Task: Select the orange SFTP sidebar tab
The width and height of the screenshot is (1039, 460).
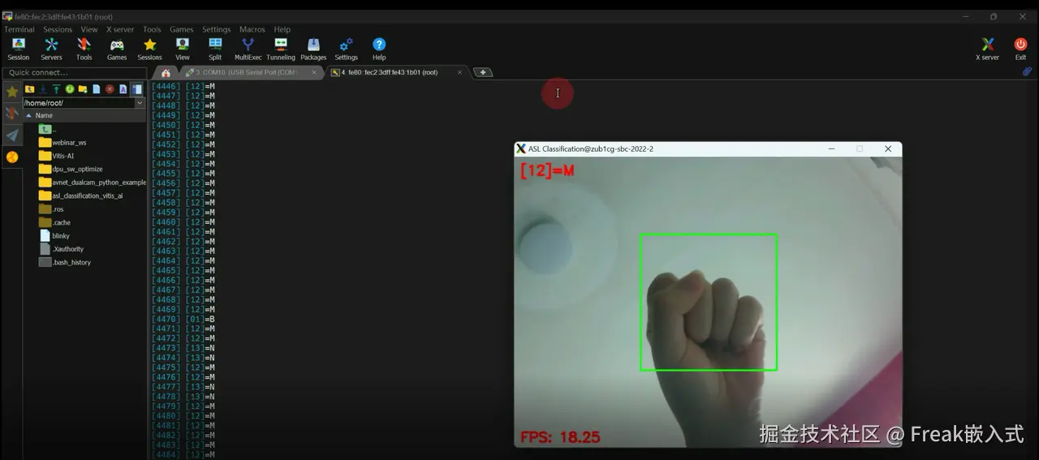Action: 12,157
